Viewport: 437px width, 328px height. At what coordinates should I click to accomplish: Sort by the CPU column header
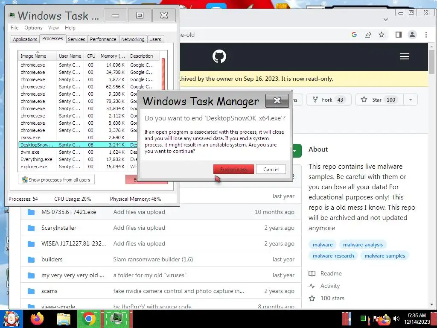[91, 56]
